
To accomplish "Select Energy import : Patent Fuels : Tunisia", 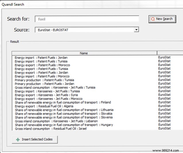I will tap(41, 61).
